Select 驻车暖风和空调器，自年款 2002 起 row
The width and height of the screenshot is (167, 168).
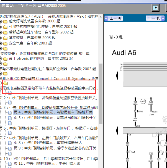(x=48, y=69)
